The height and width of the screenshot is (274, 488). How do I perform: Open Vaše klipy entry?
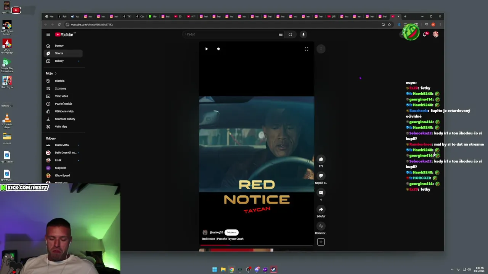click(63, 126)
